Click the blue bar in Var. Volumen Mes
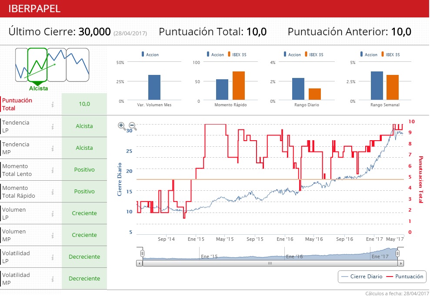Screen dimensions: 430x297 [154, 88]
